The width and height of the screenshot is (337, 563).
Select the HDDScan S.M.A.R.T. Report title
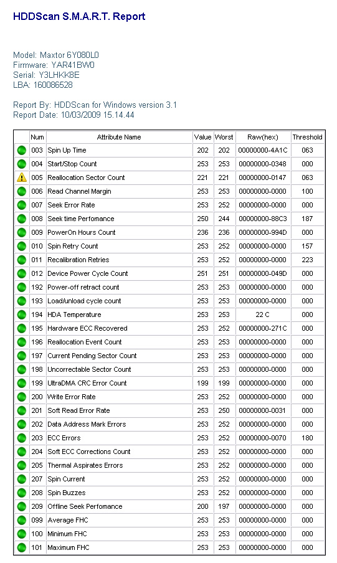tap(79, 17)
